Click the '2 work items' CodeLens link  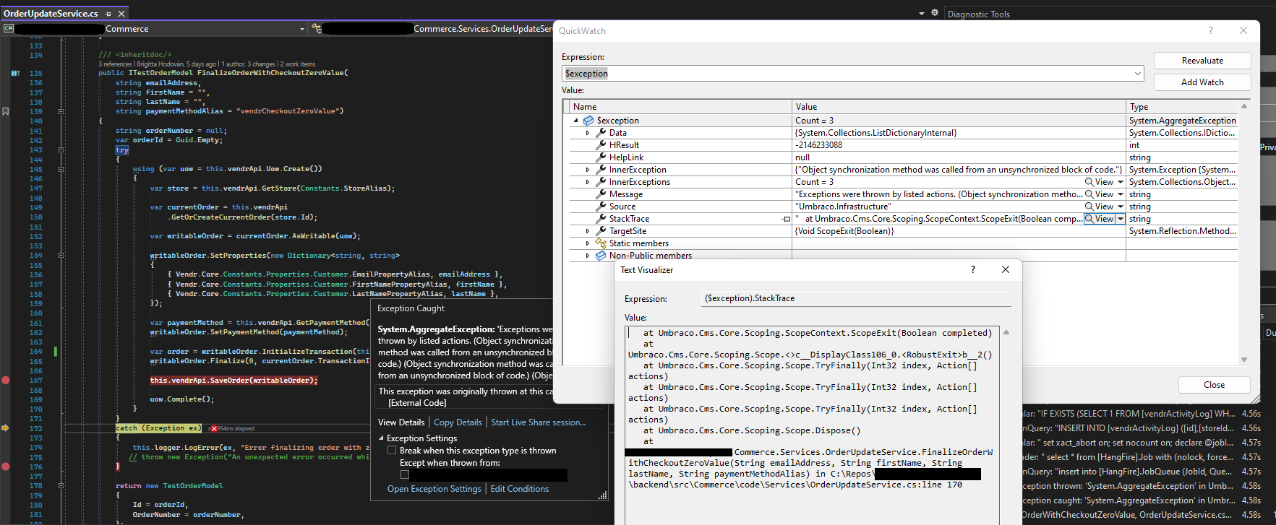298,64
